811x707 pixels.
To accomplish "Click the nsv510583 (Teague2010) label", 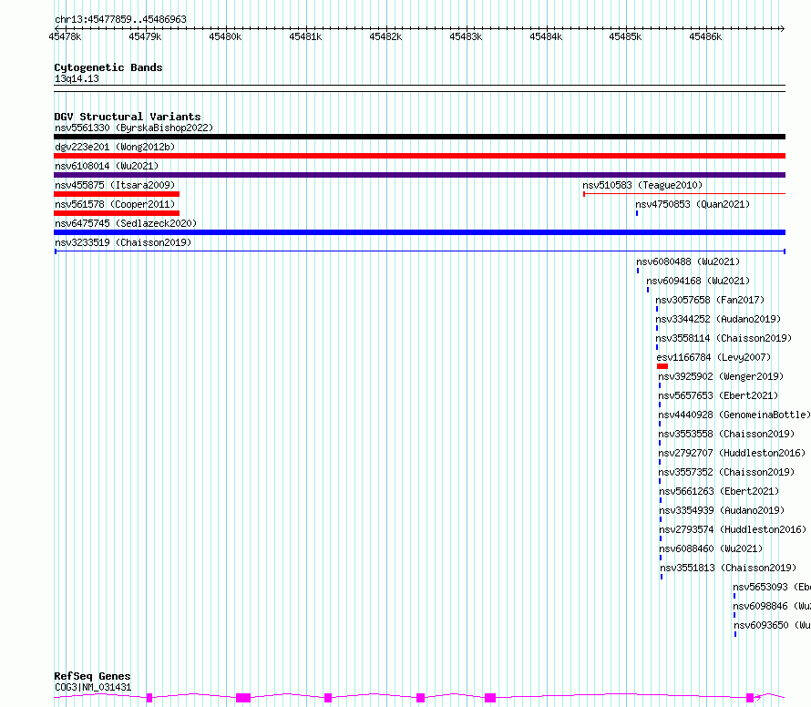I will (642, 185).
